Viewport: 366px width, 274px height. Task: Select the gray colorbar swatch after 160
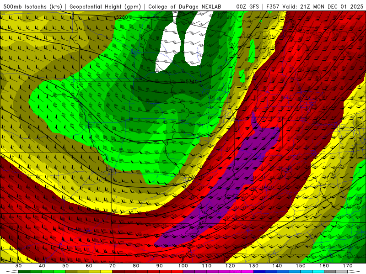click(330, 272)
